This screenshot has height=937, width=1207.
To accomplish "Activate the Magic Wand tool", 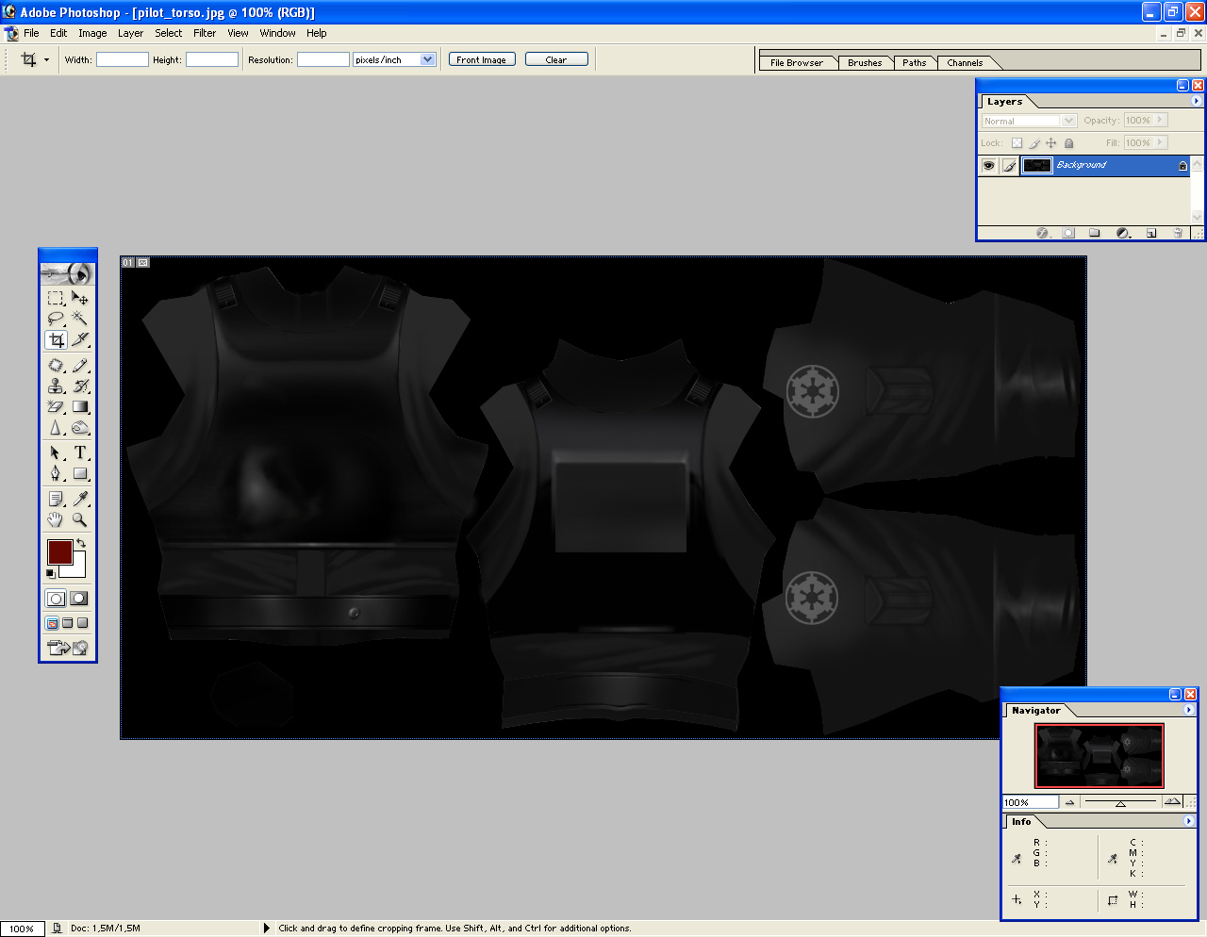I will coord(80,319).
